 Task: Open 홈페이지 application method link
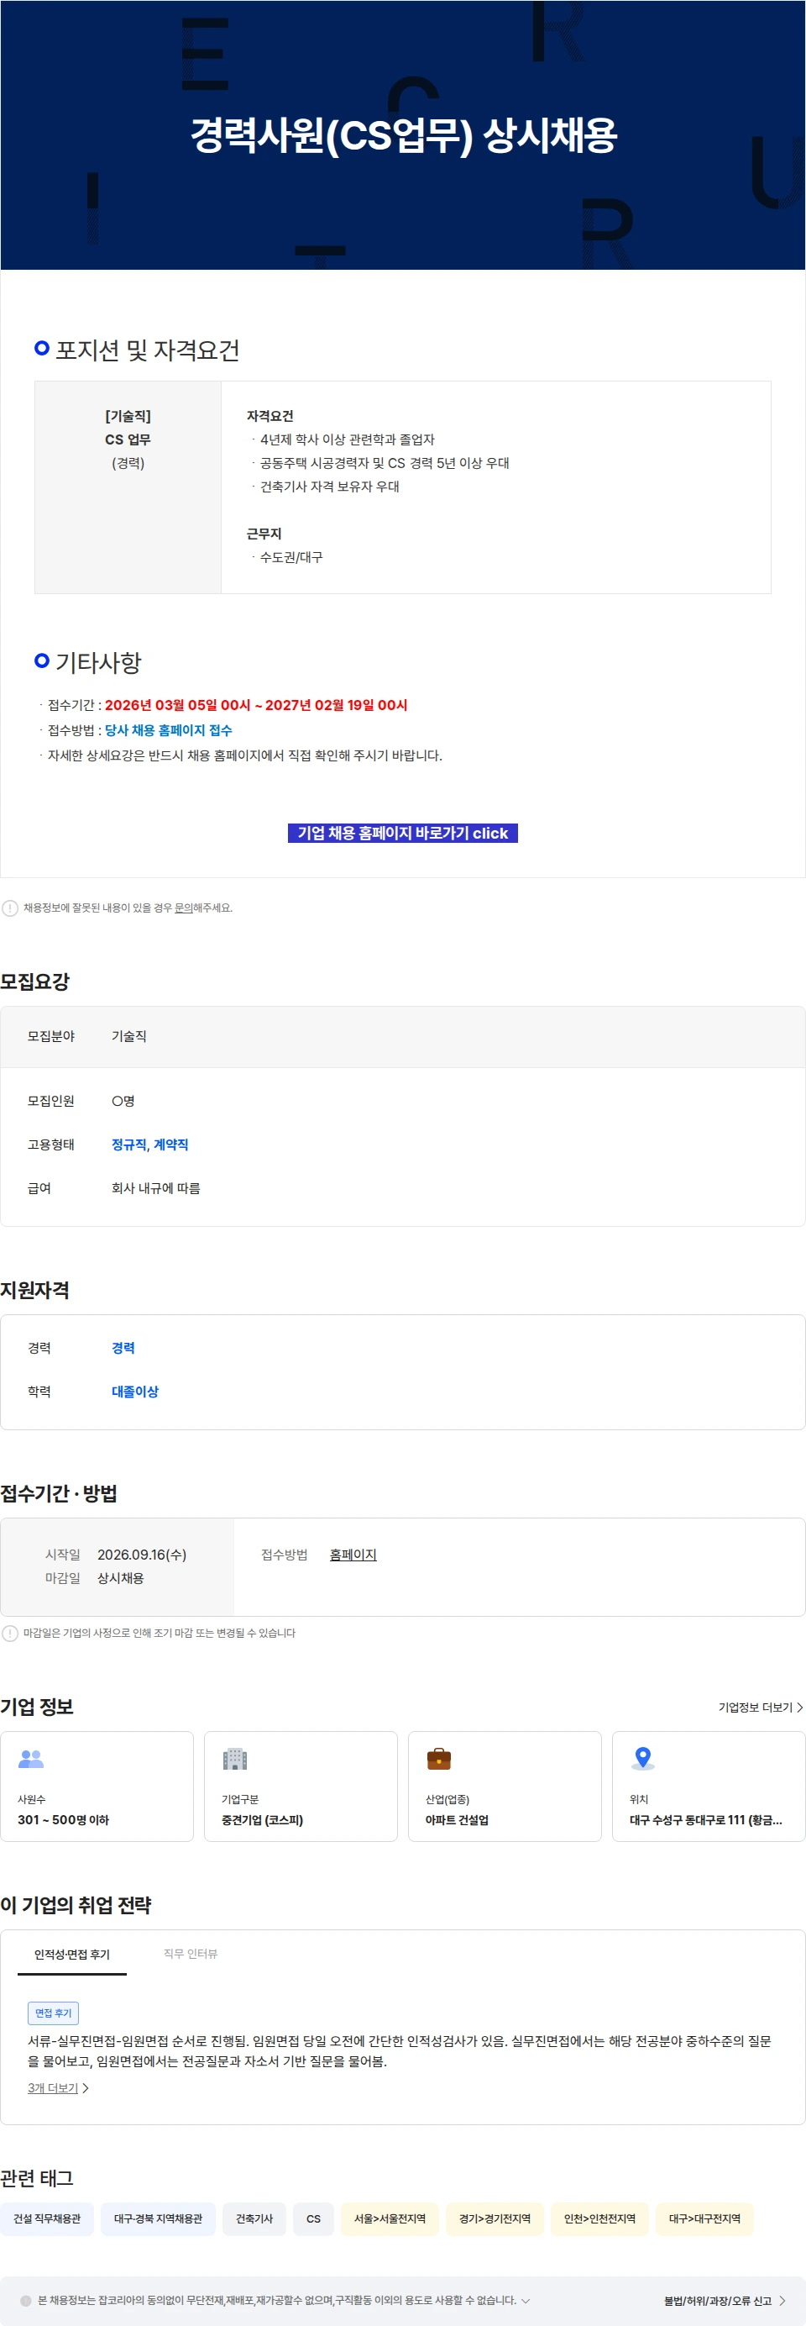(x=353, y=1554)
